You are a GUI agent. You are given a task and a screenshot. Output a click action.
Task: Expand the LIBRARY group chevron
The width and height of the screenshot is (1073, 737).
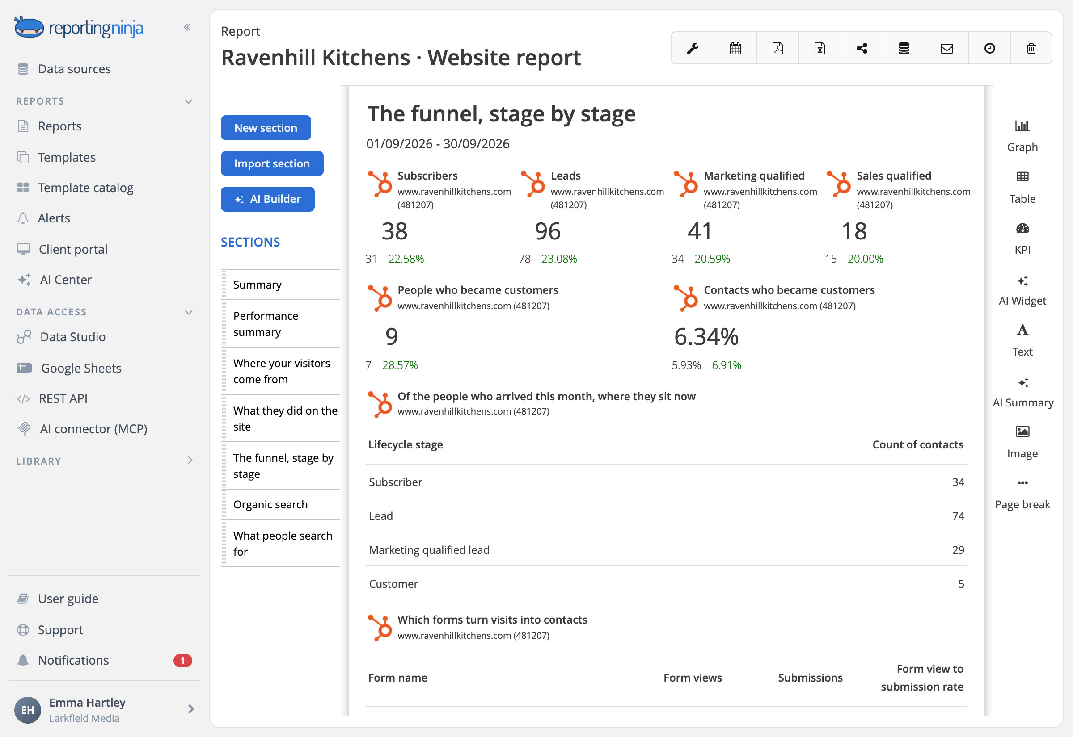tap(190, 461)
